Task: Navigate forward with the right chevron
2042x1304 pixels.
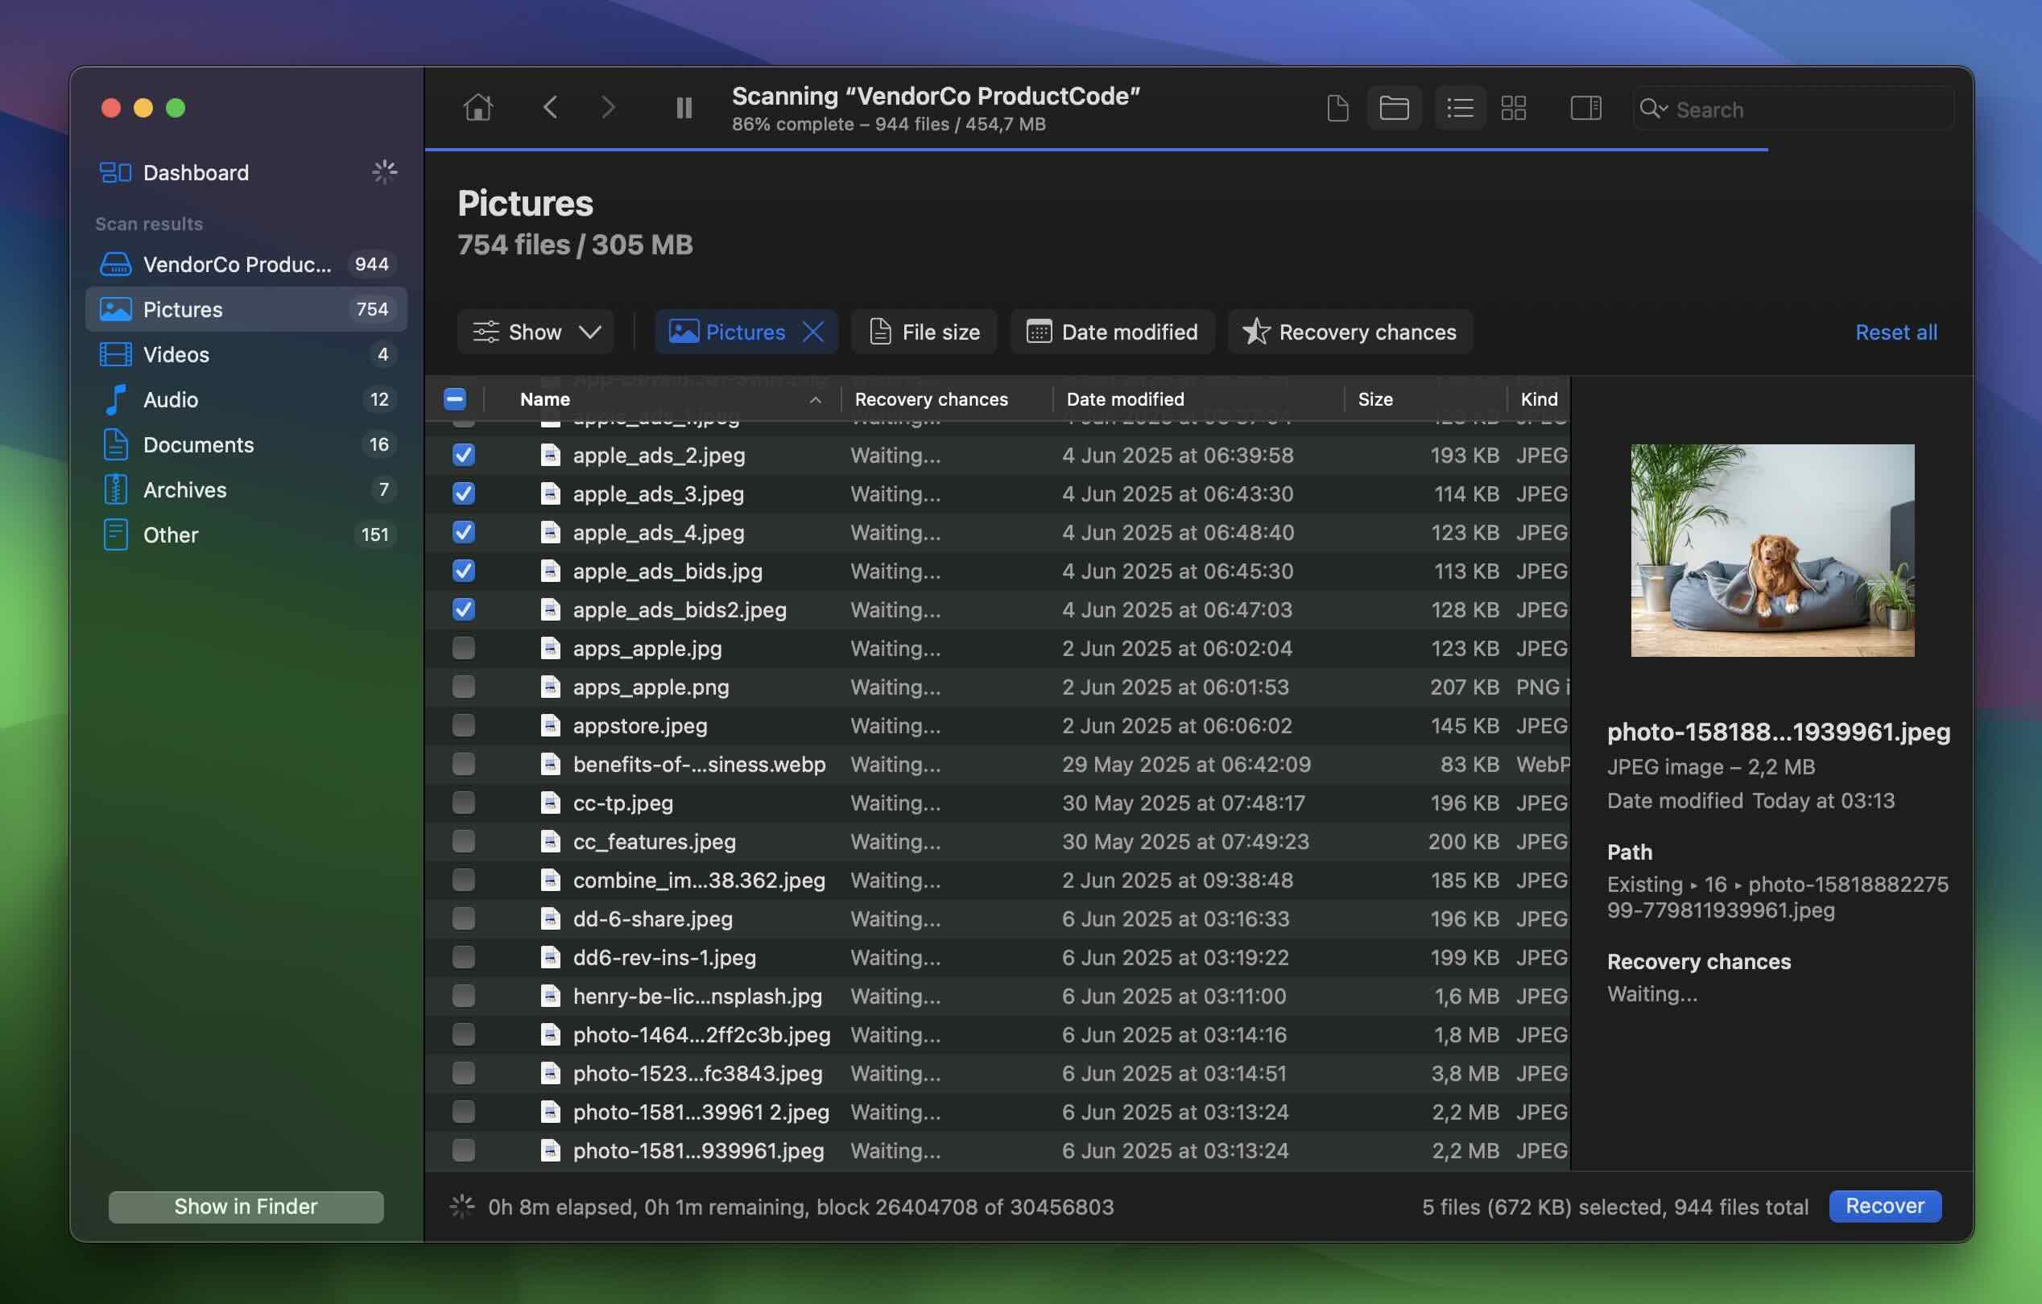Action: 608,108
